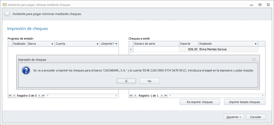
Task: Sort by Cuenta column header
Action: (77, 44)
